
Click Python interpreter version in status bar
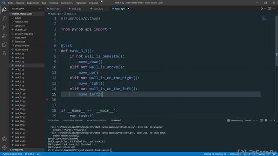(x=12, y=154)
